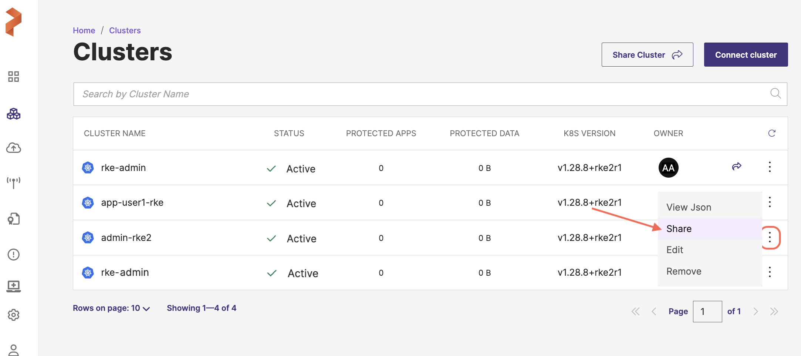Screen dimensions: 801x356
Task: Click the Connect cluster button
Action: tap(746, 55)
